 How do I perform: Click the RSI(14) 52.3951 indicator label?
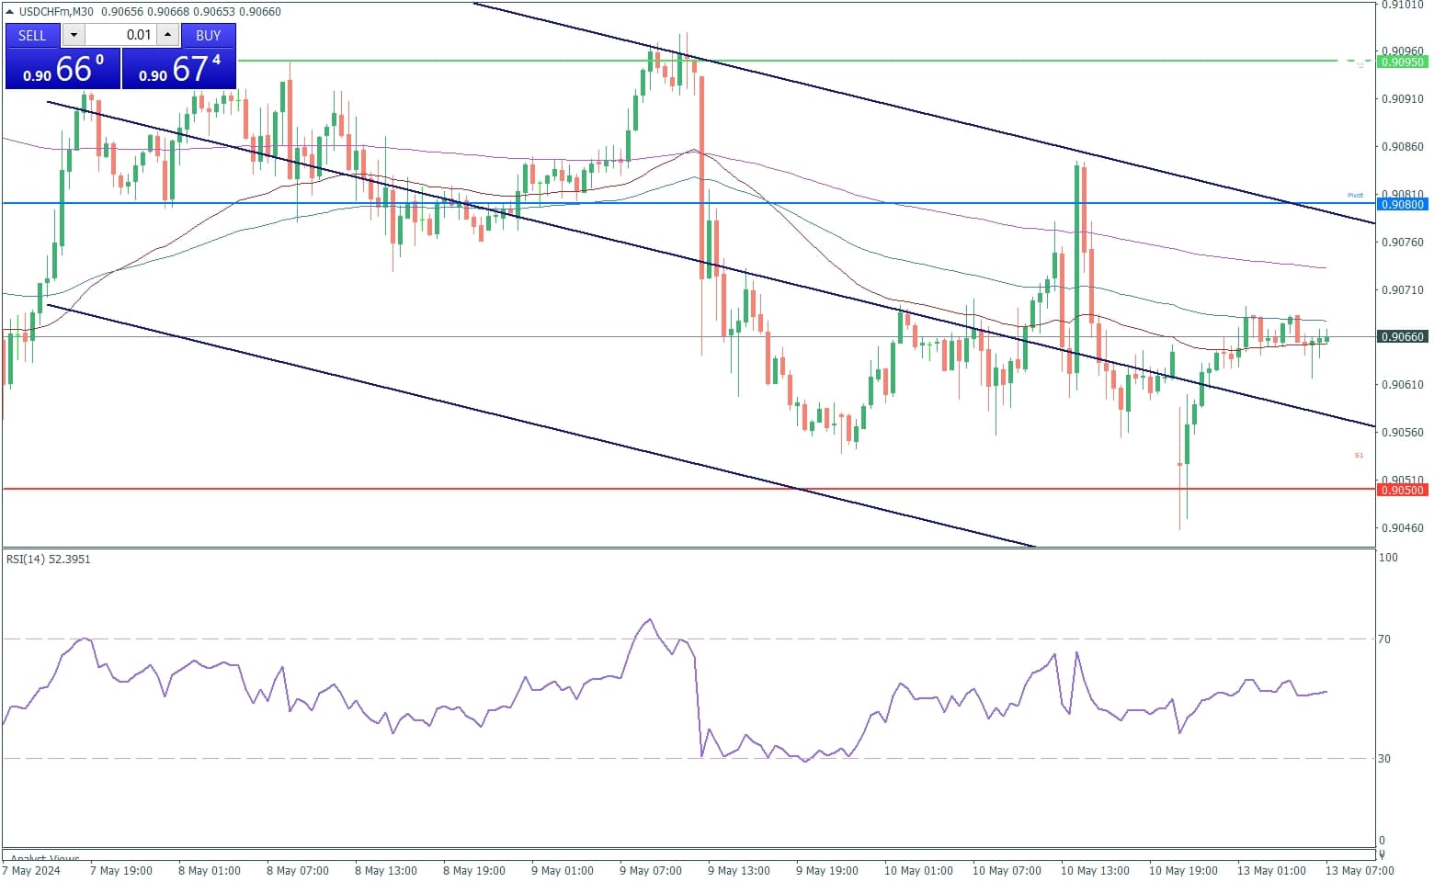(49, 559)
